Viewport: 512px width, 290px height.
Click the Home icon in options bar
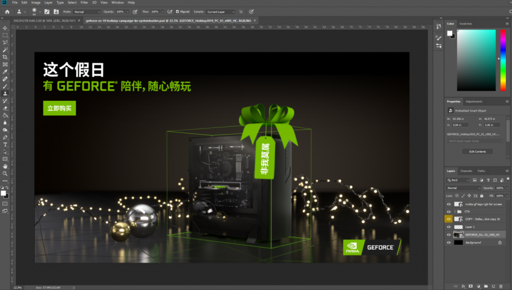coord(7,12)
